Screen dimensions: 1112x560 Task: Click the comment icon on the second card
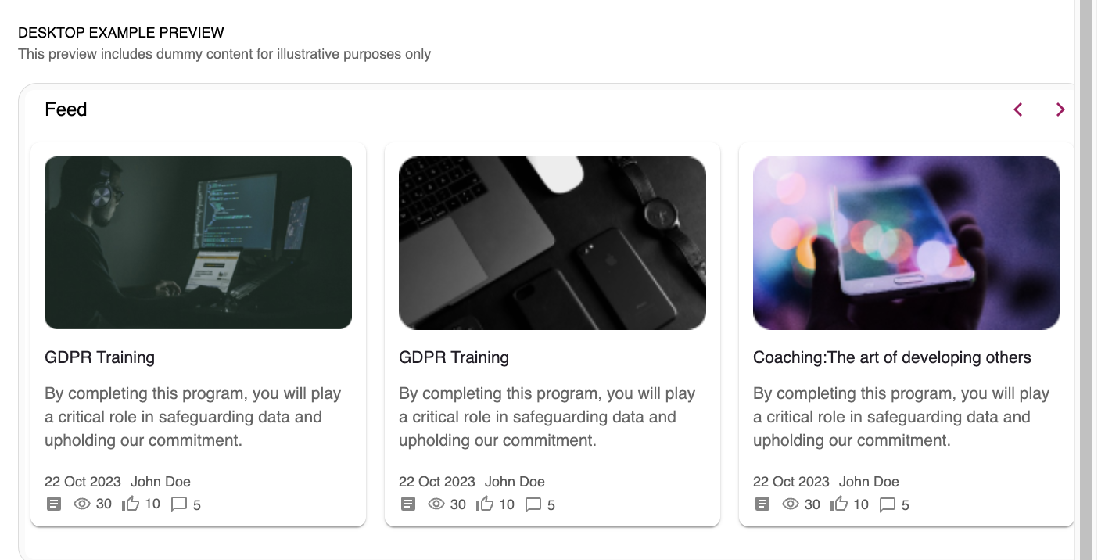pyautogui.click(x=533, y=504)
